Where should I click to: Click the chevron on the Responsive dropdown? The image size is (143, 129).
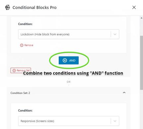[x=115, y=121]
